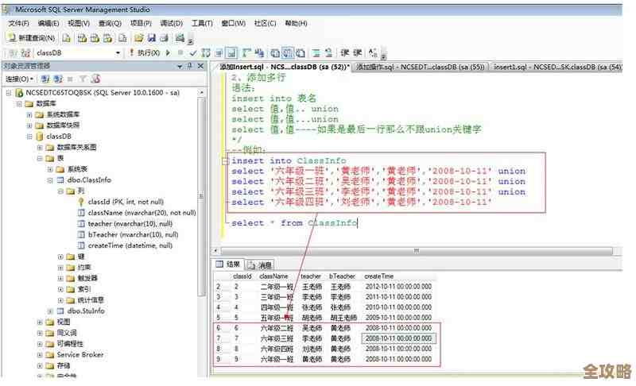Expand the 索引 folder node
Screen dimensions: 636x386
click(60, 289)
